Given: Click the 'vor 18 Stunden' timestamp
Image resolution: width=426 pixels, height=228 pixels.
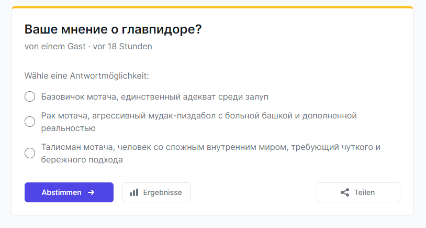Looking at the screenshot, I should tap(122, 47).
